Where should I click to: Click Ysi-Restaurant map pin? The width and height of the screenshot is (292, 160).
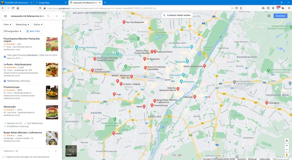(144, 59)
